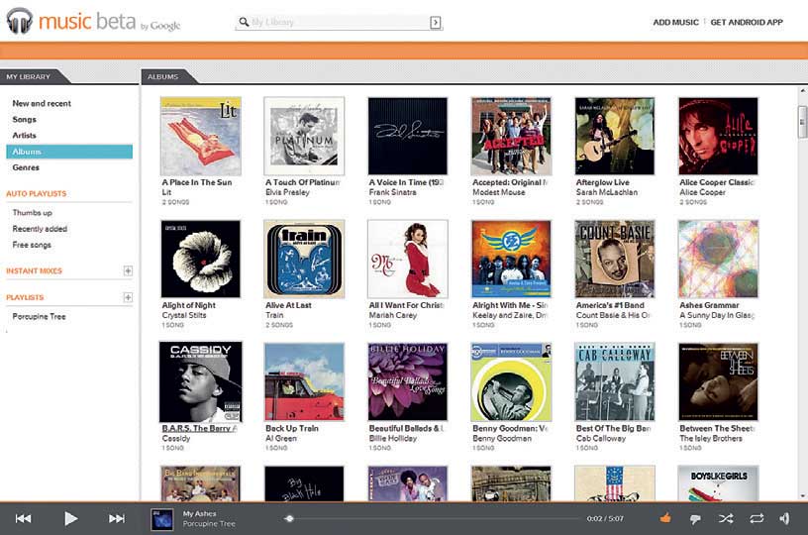Click the Sarah McLachlan artist name
Viewport: 808px width, 535px height.
point(607,192)
